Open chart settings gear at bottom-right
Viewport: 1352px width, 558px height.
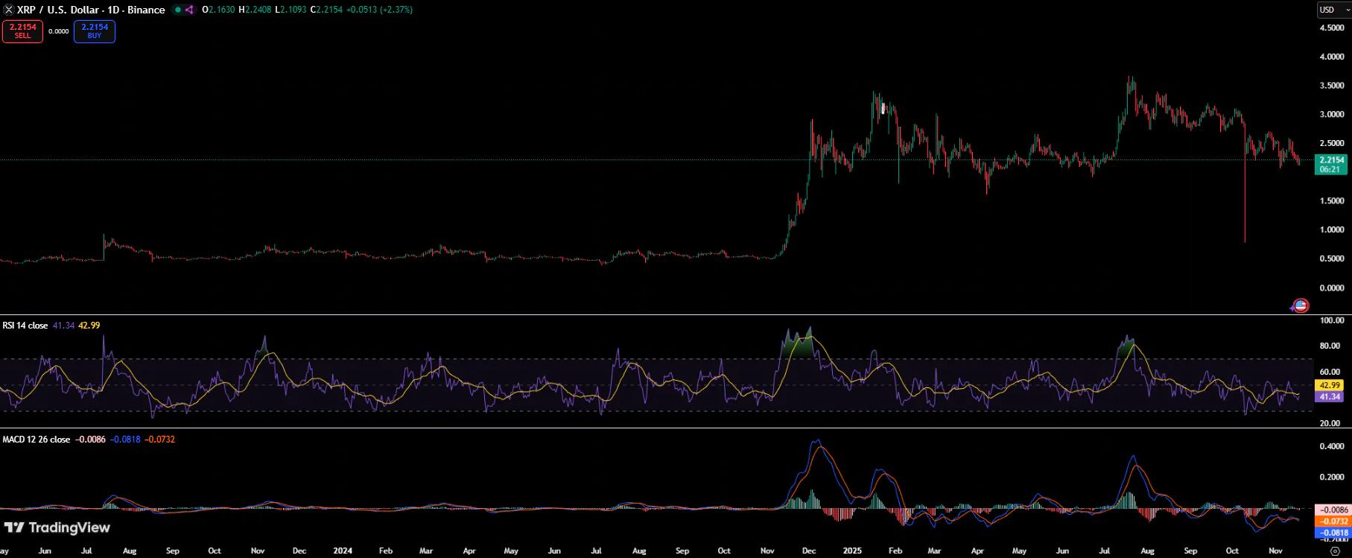[1335, 551]
